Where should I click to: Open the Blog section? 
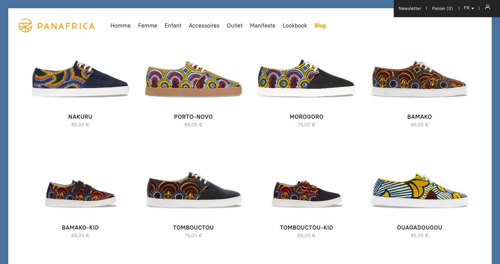320,25
